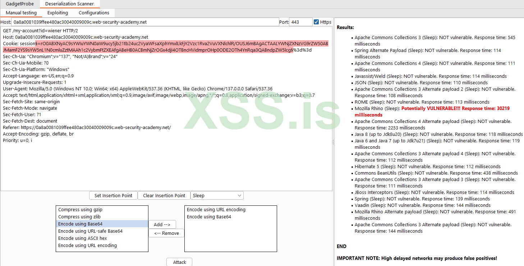Viewport: 524px width, 266px height.
Task: Click the 'Javassist/Weld (Sleep)' result line
Action: [x=431, y=76]
